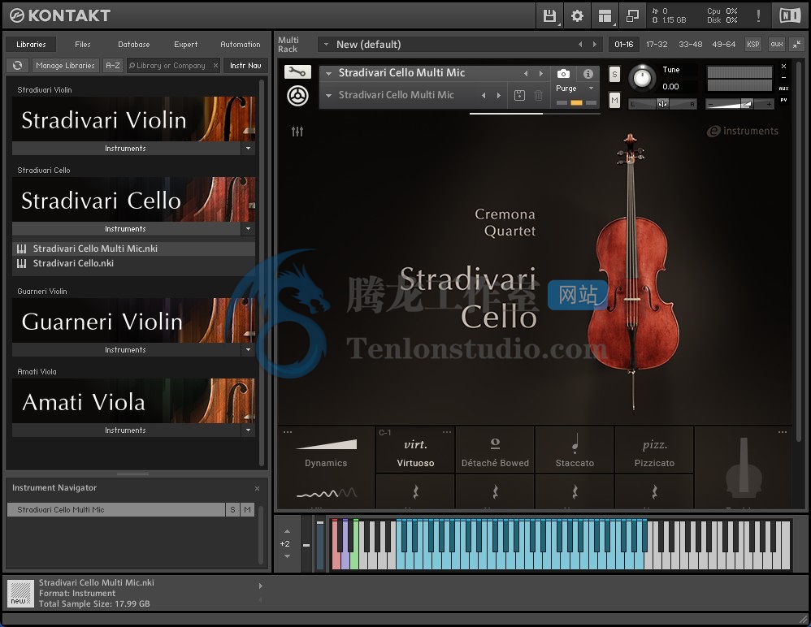Open the Expert tab

(x=185, y=45)
